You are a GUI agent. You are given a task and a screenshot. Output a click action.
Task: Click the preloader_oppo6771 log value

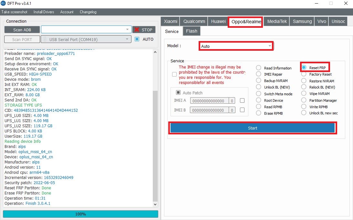(x=56, y=54)
